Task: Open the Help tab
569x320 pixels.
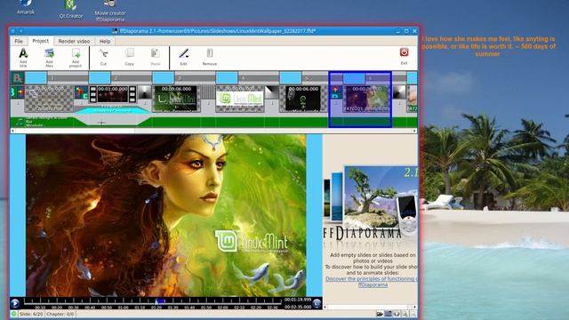Action: pyautogui.click(x=105, y=41)
